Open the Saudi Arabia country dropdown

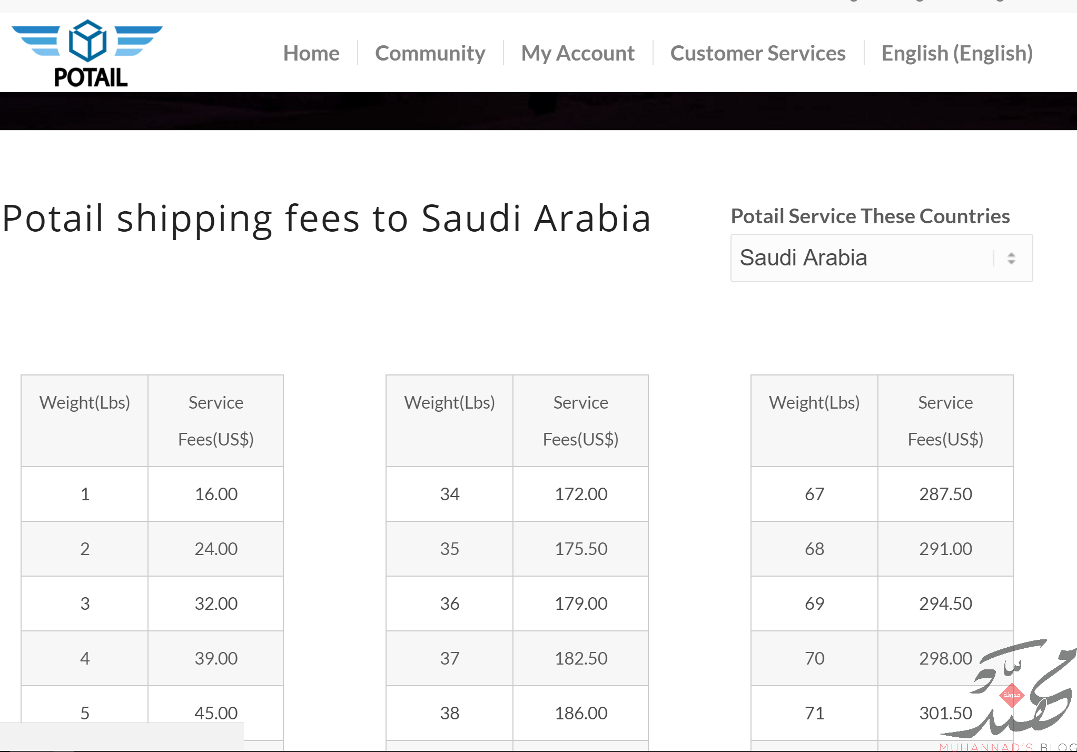[882, 258]
